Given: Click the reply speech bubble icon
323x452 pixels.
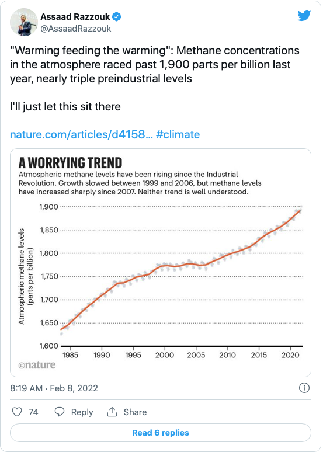Looking at the screenshot, I should [60, 412].
